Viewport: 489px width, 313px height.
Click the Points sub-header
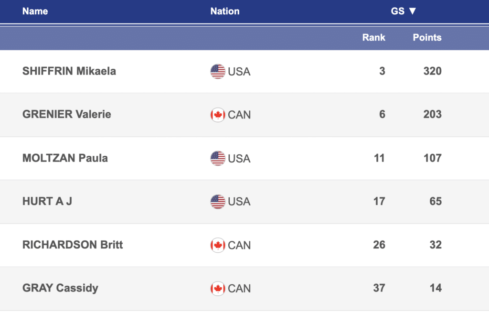427,37
